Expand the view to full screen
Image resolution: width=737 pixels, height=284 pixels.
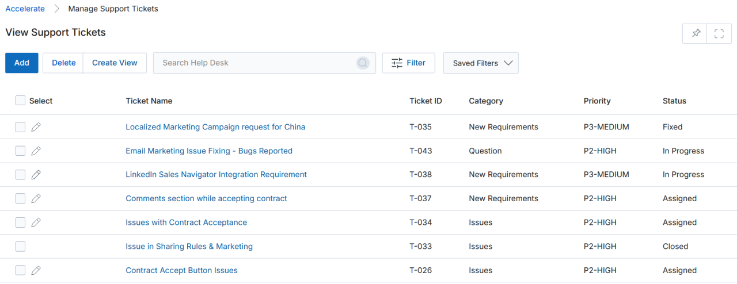719,33
